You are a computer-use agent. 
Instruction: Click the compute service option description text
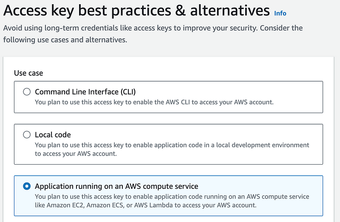172,201
